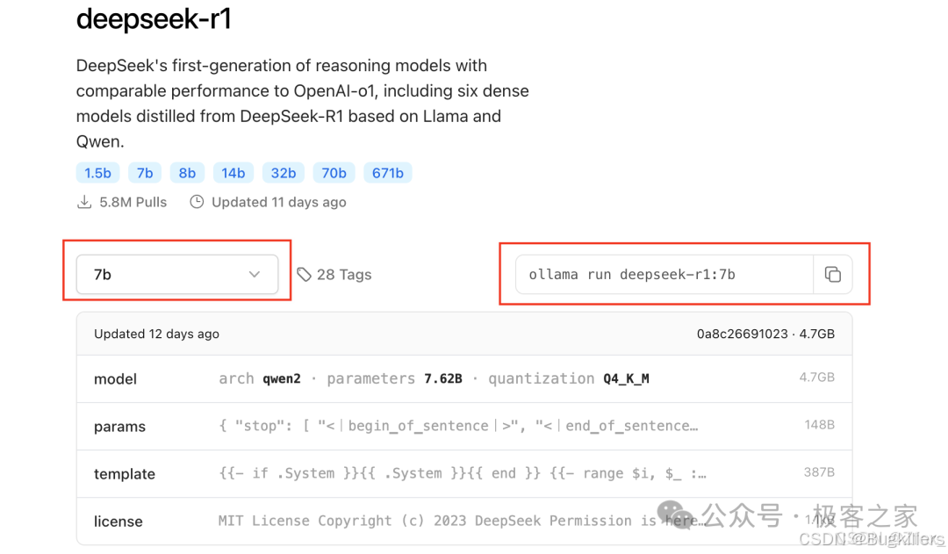Open the license file row
This screenshot has height=554, width=948.
(x=464, y=521)
